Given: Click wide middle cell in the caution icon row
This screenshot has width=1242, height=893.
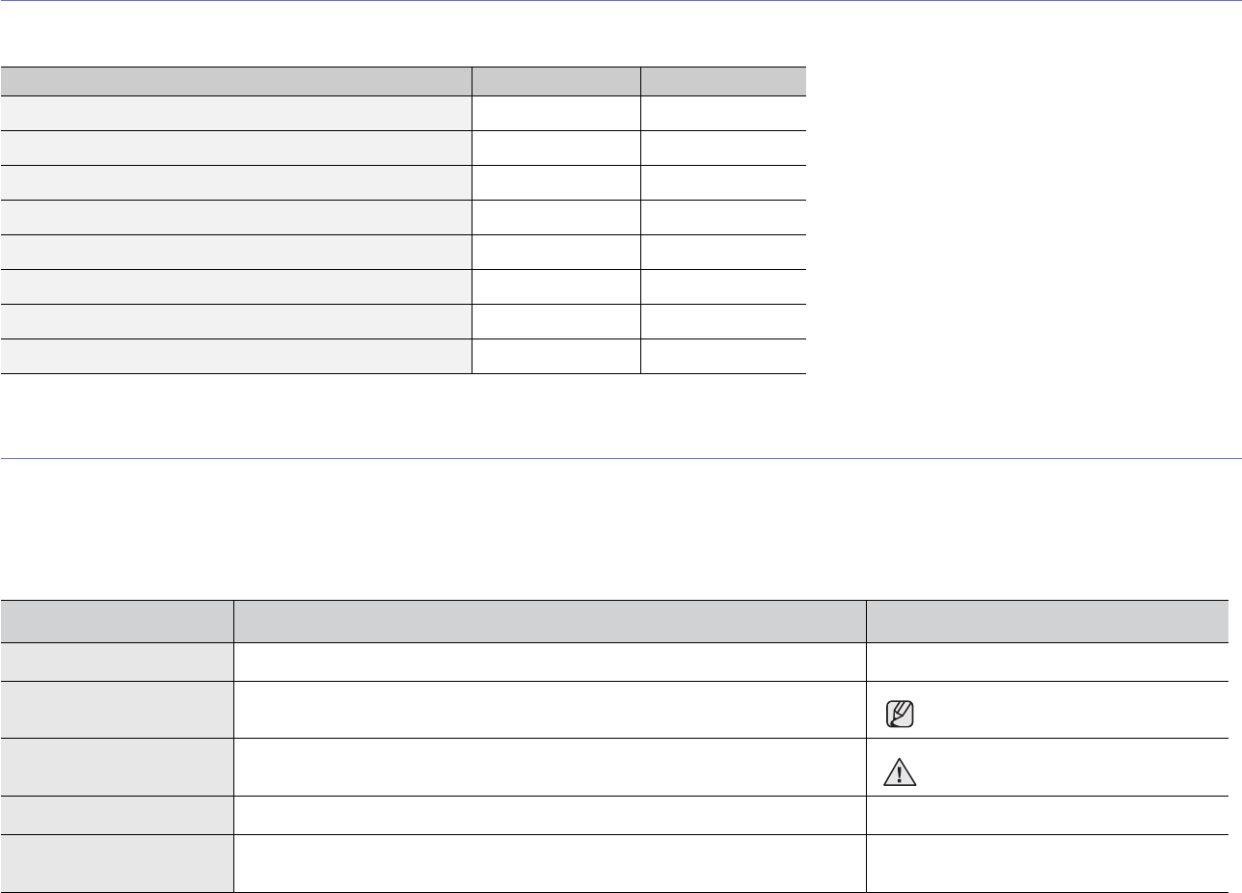Looking at the screenshot, I should [x=549, y=767].
